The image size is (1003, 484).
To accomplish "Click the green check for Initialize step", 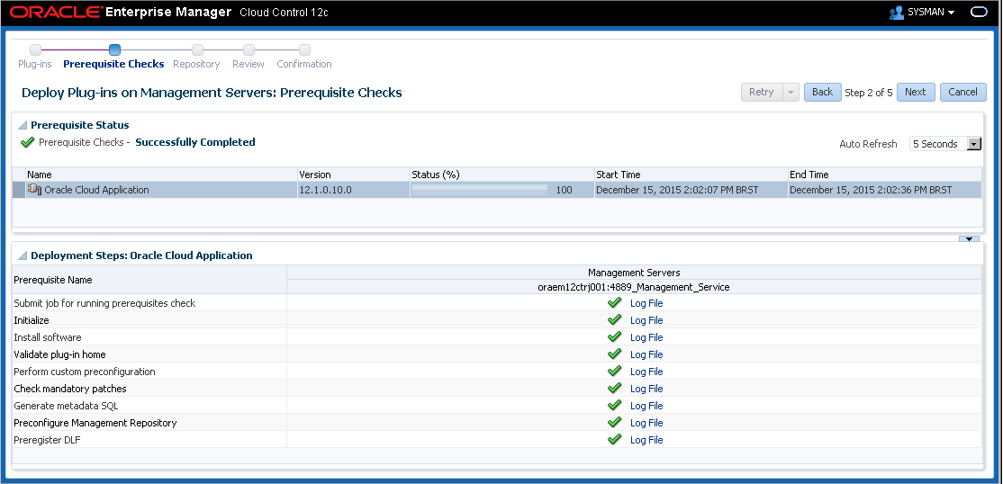I will tap(615, 320).
